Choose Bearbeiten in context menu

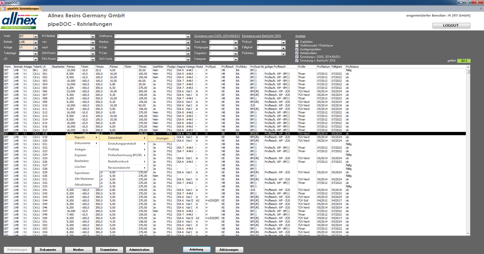[x=82, y=161]
